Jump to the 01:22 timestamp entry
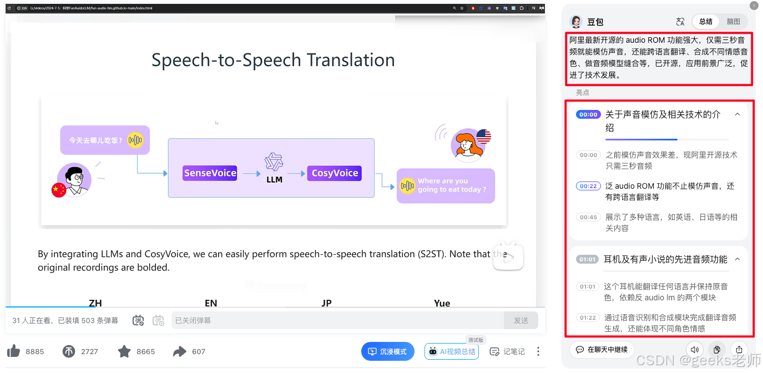Viewport: 763px width, 373px height. pos(588,318)
